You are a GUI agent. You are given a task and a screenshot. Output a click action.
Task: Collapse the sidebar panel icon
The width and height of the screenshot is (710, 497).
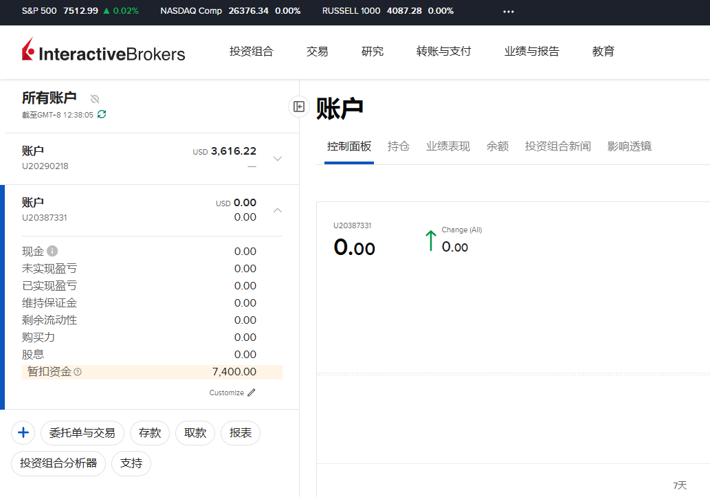pyautogui.click(x=299, y=107)
